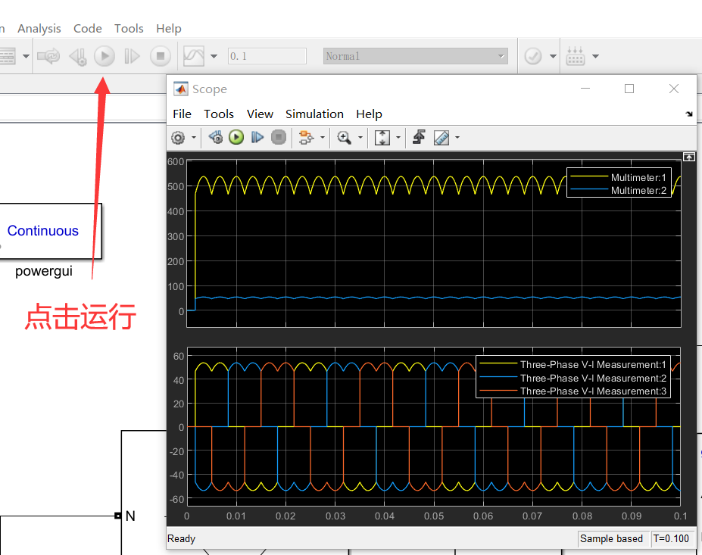
Task: Open the Scope Help menu
Action: pyautogui.click(x=370, y=114)
